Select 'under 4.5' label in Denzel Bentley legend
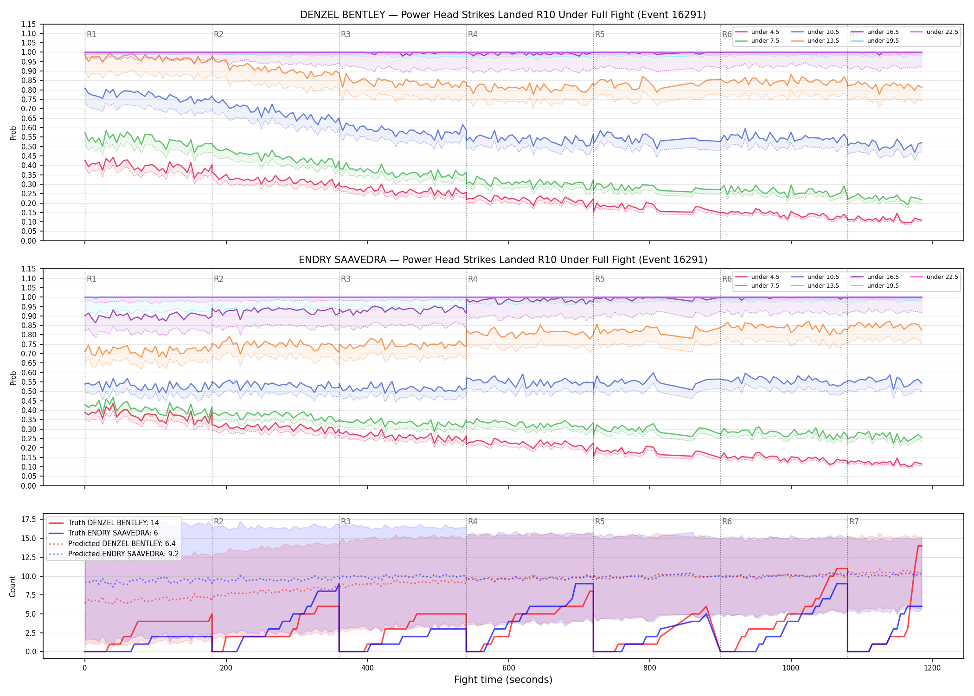 pos(765,32)
